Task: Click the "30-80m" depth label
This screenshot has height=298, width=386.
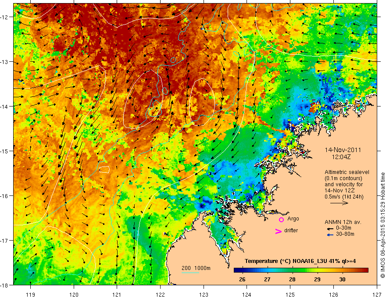Action: click(345, 234)
